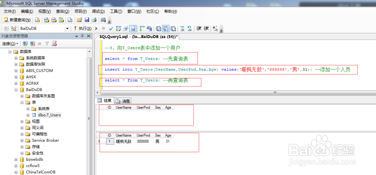
Task: Select the dbo.T_Users table
Action: 49,115
